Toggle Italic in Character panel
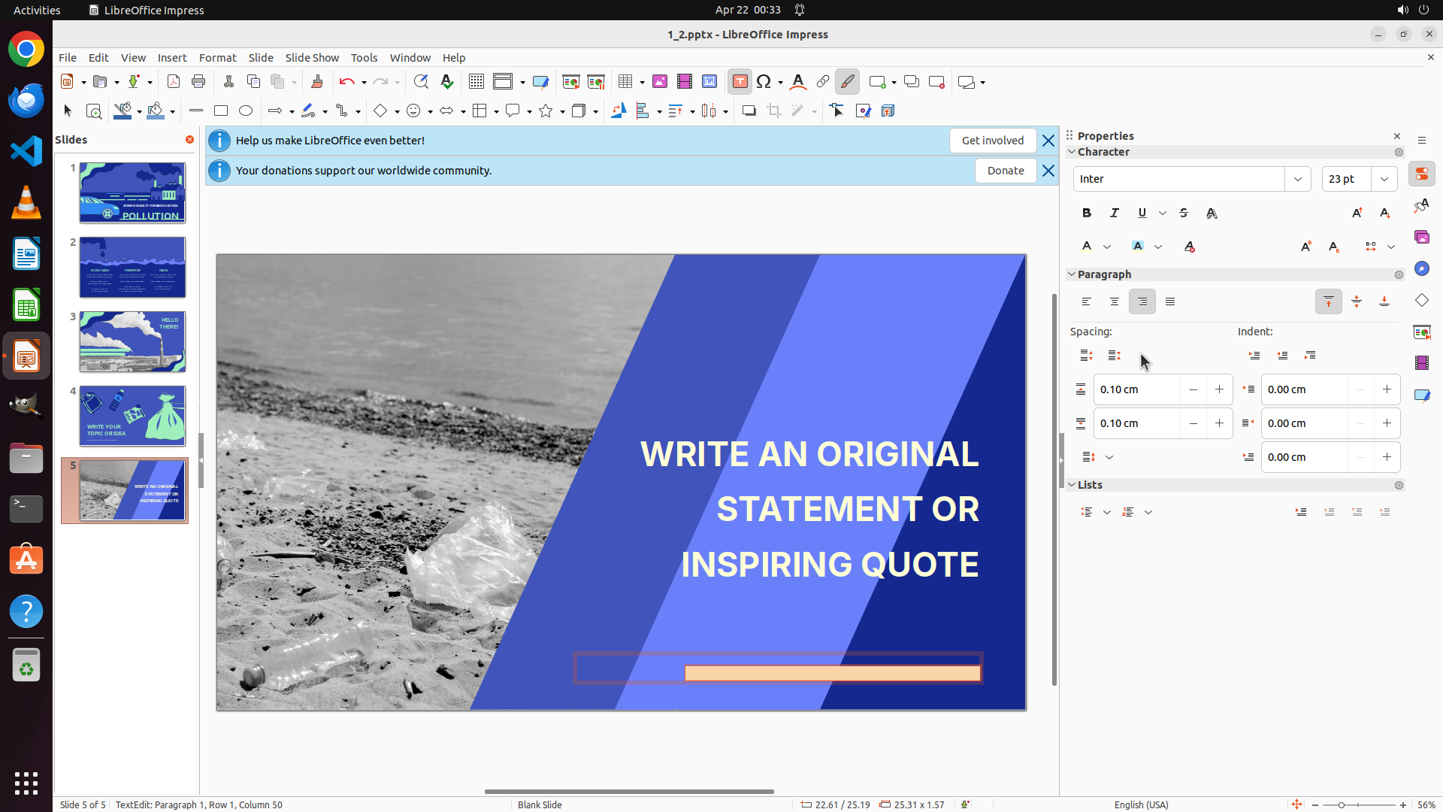Image resolution: width=1443 pixels, height=812 pixels. pos(1115,214)
